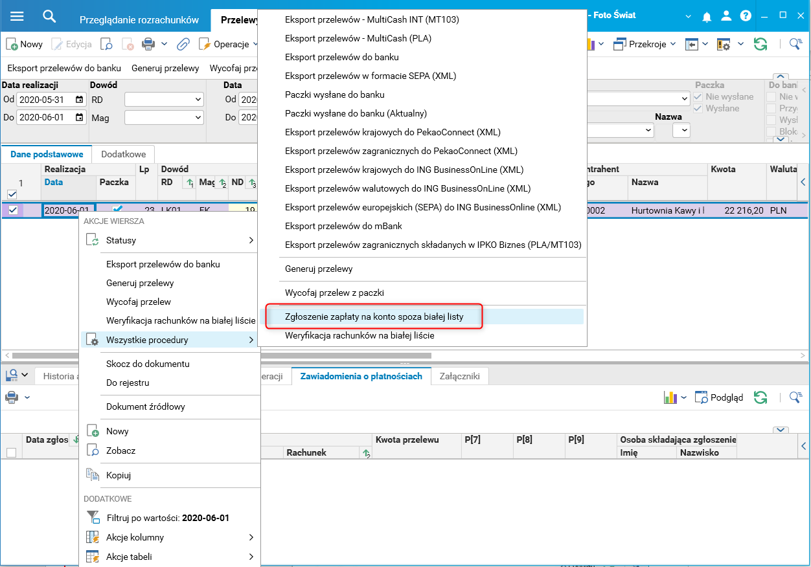Screen dimensions: 811x567
Task: Click Podgląd in lower panel toolbar
Action: tap(719, 397)
